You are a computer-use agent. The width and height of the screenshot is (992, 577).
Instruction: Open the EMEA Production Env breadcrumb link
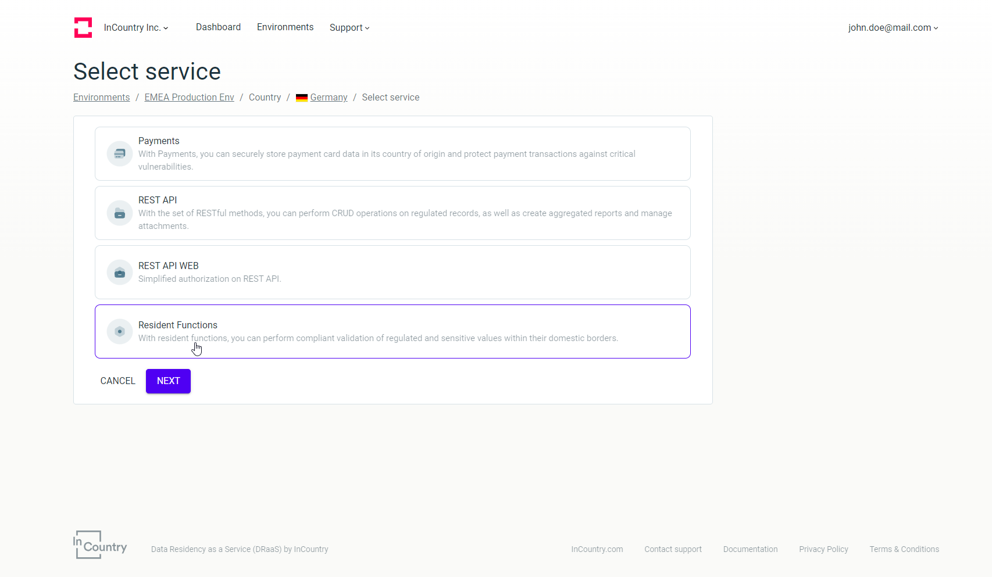(189, 97)
